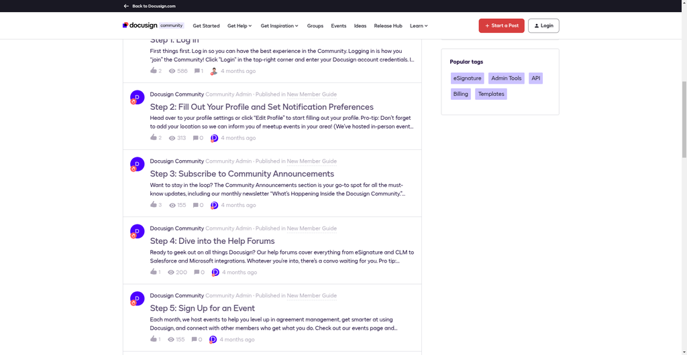Viewport: 687px width, 355px height.
Task: Click the Docusign Community avatar on Step 3 post
Action: pyautogui.click(x=137, y=164)
